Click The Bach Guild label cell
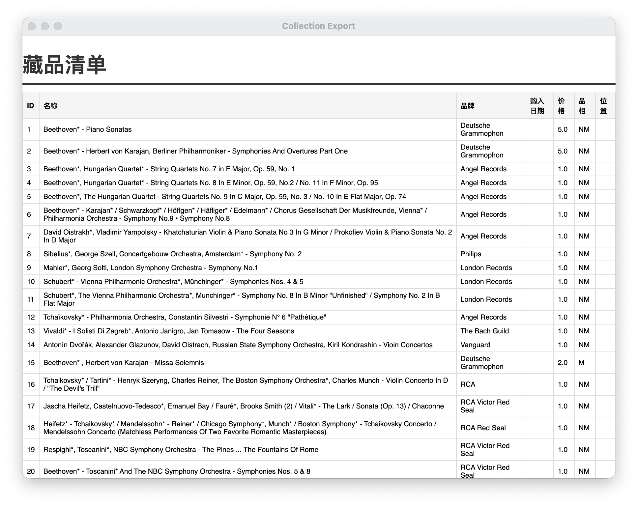638x506 pixels. pyautogui.click(x=491, y=331)
